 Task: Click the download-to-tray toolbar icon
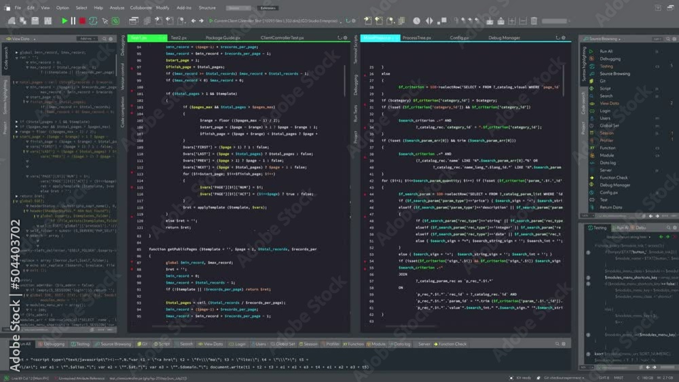[x=490, y=20]
